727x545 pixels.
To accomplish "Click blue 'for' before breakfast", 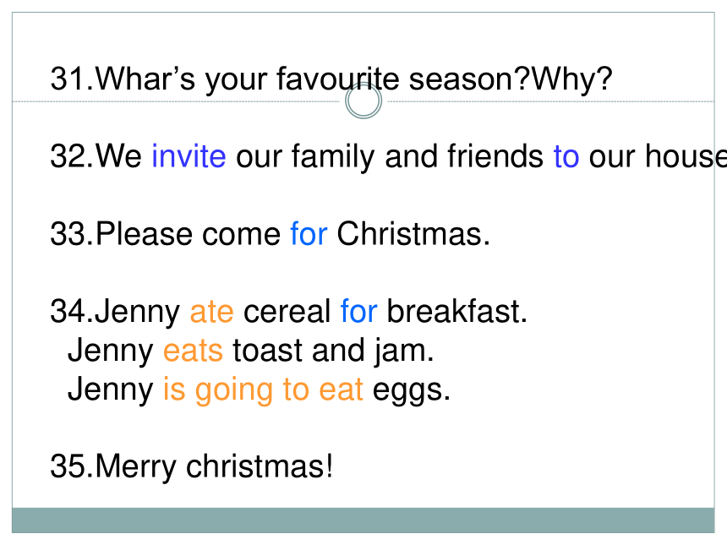I will (359, 311).
